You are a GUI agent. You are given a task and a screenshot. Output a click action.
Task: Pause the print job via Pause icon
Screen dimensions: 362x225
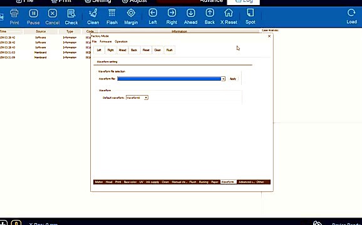tap(33, 17)
